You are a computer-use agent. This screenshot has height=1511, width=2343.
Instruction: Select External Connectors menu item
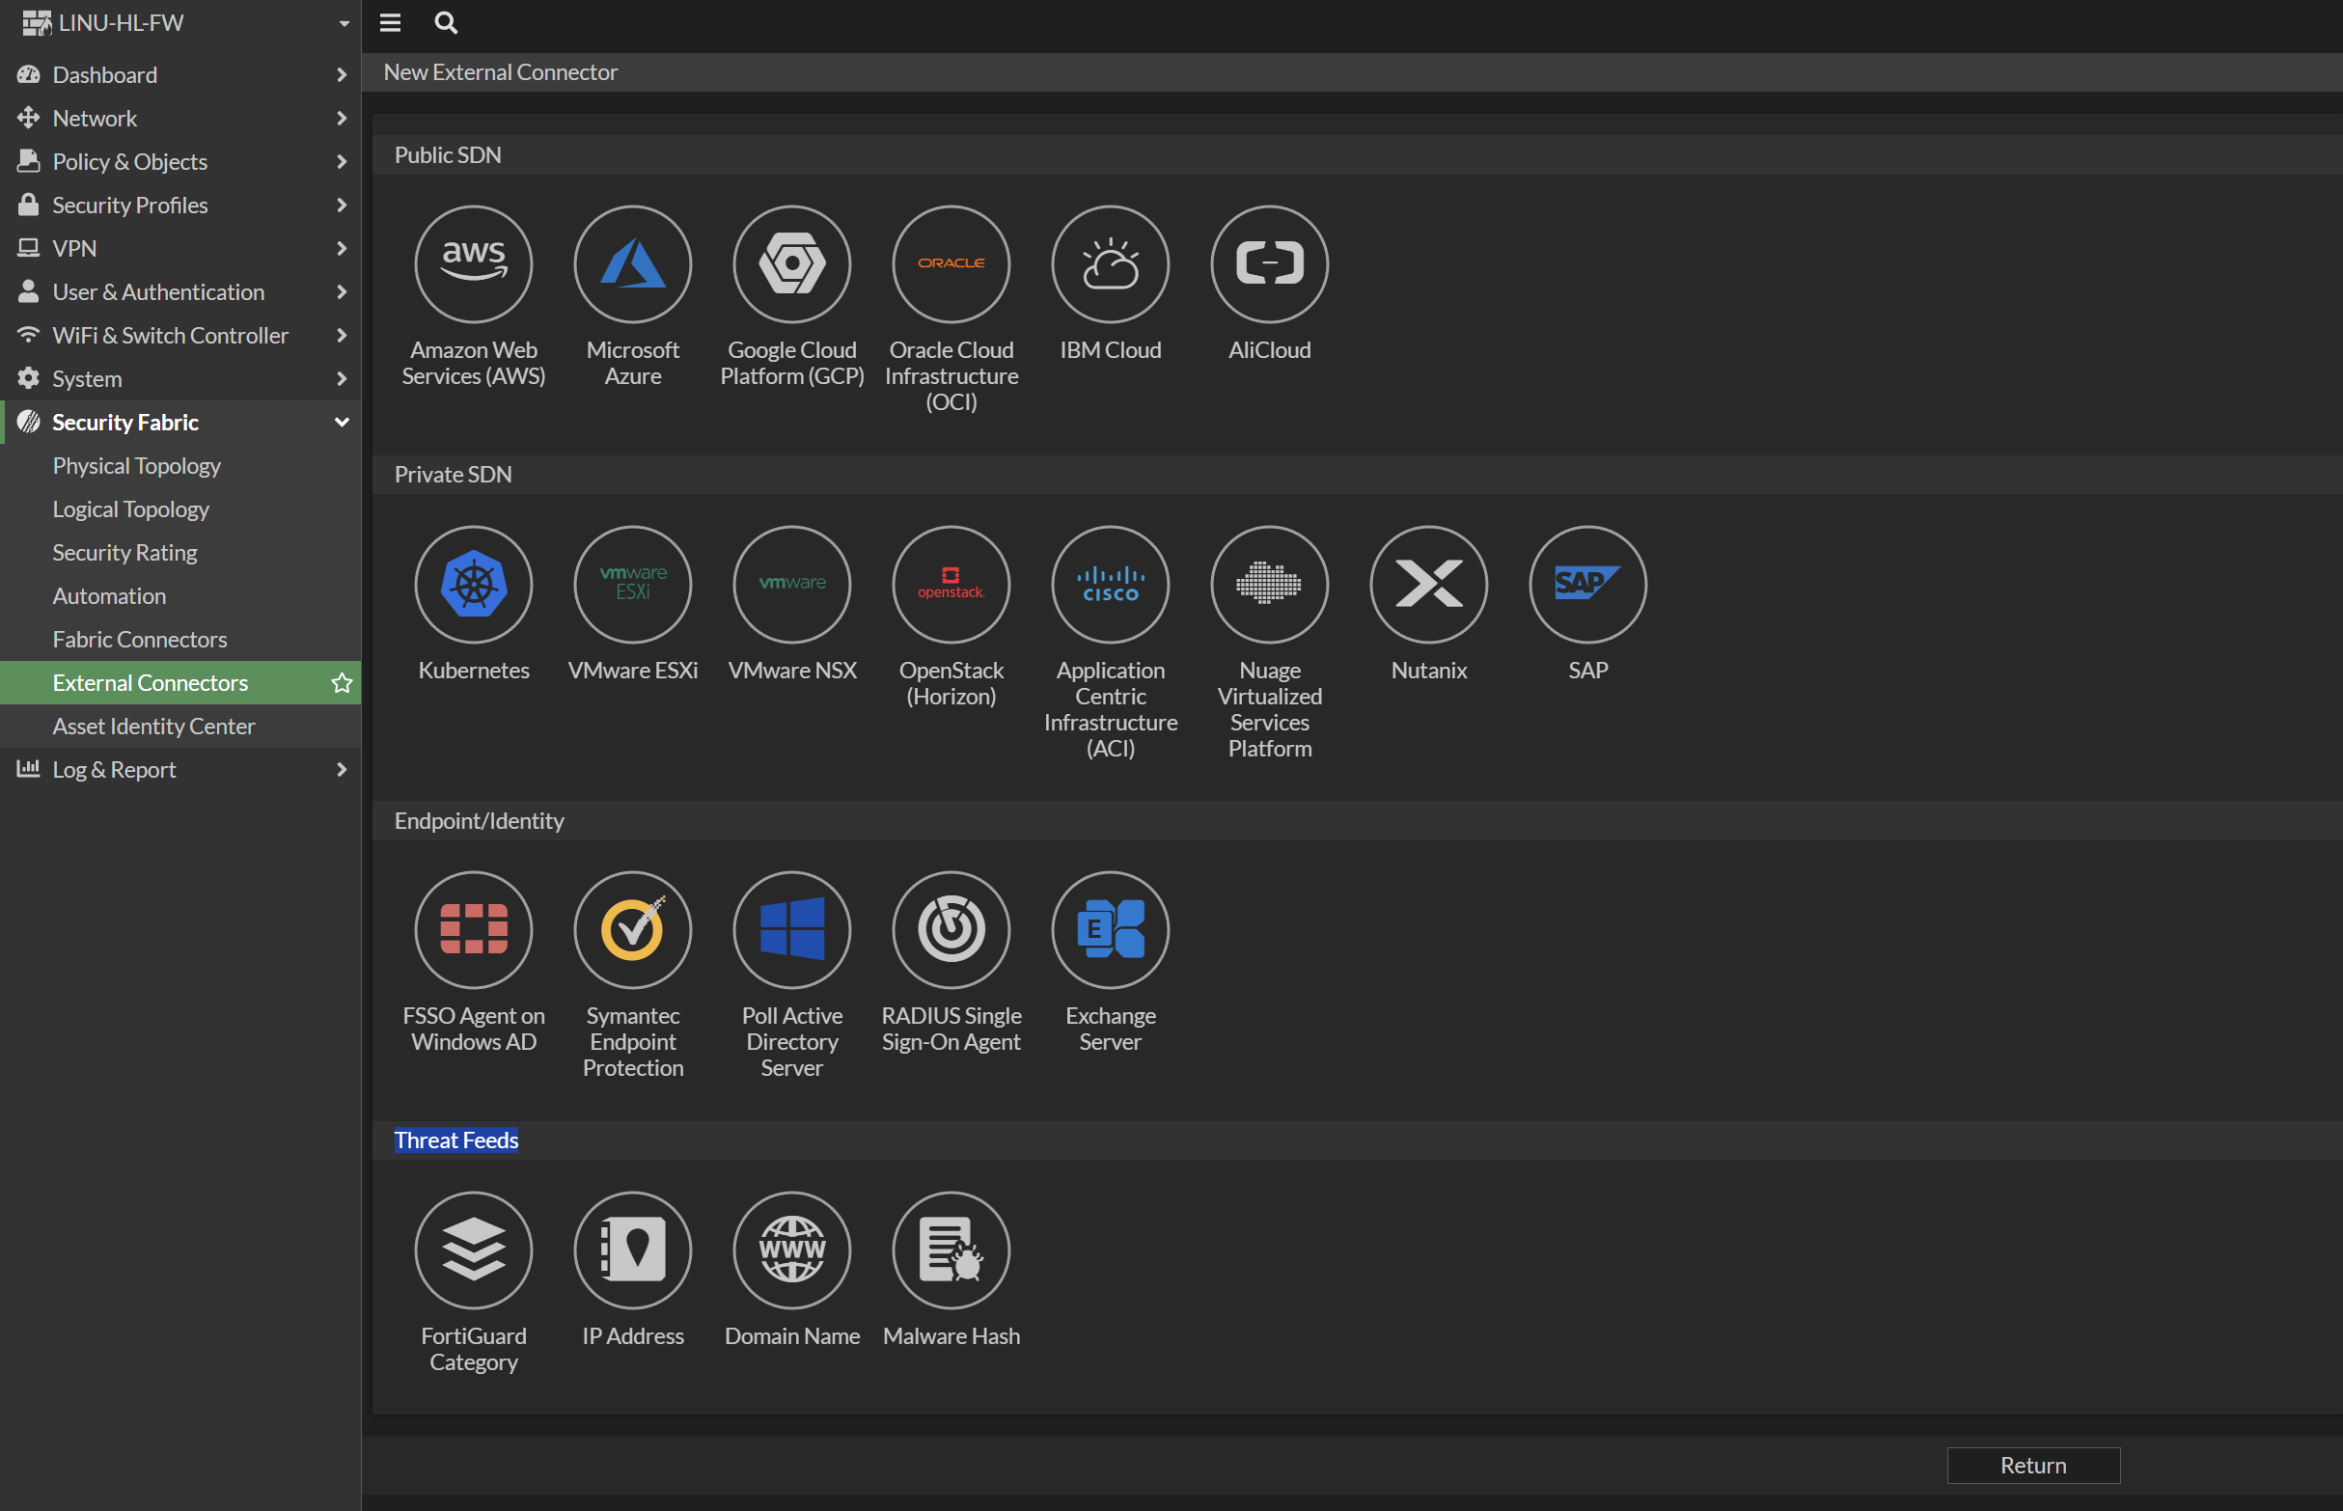(x=180, y=683)
